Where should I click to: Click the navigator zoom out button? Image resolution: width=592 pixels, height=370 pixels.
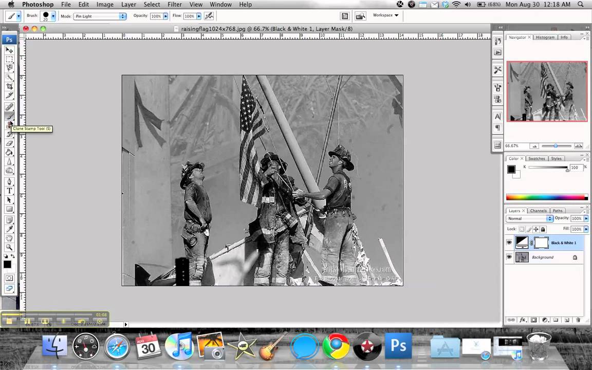[534, 146]
